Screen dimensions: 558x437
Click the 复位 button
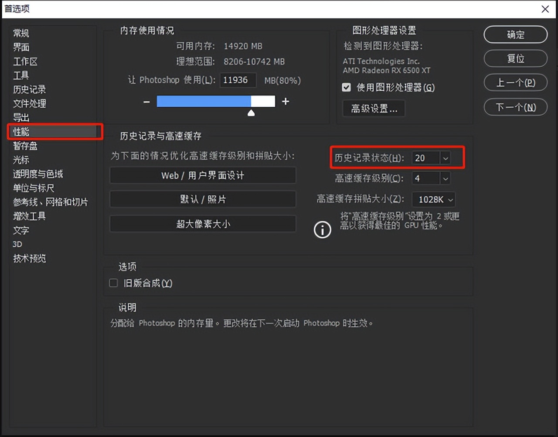(515, 58)
